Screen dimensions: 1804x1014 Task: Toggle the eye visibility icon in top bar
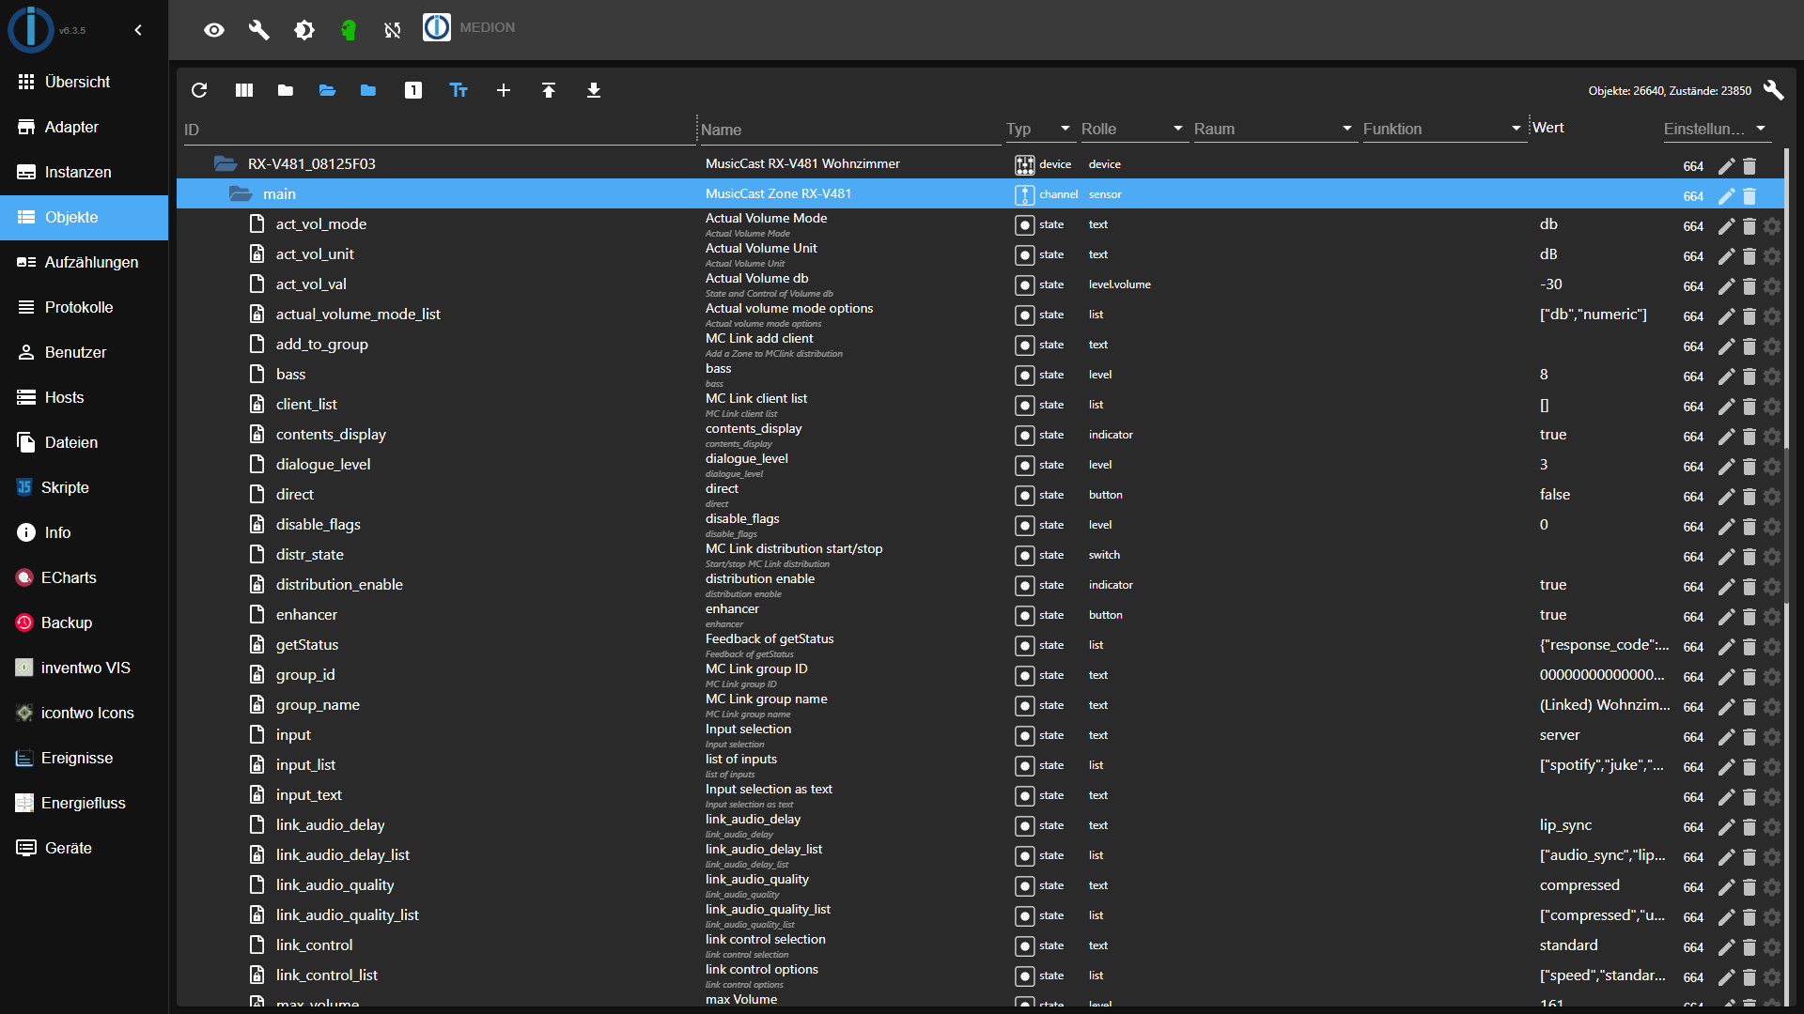click(214, 30)
